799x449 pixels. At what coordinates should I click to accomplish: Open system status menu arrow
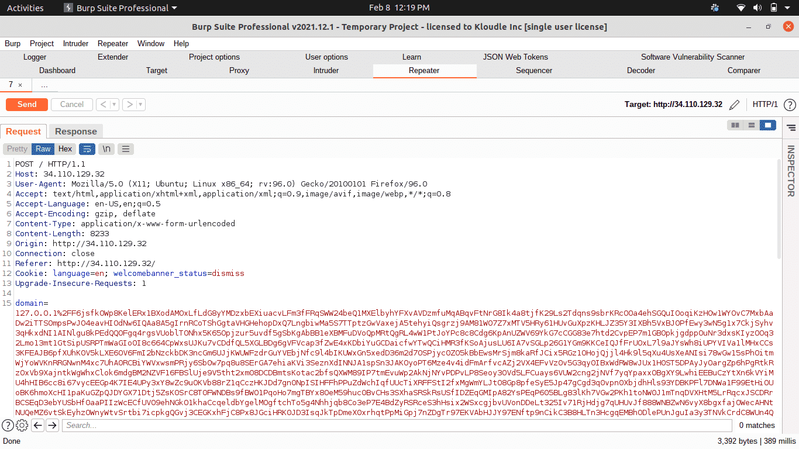(788, 8)
